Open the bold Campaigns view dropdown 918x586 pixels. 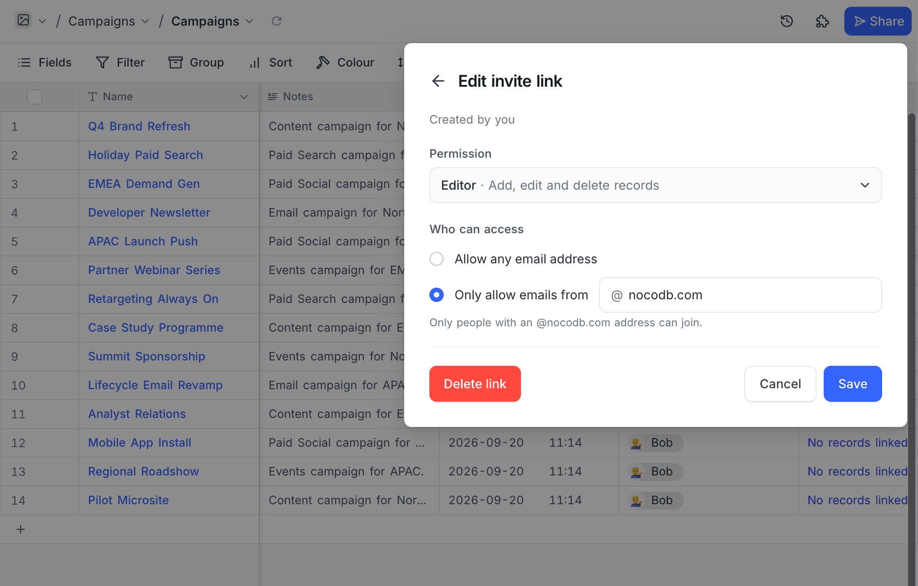coord(212,21)
